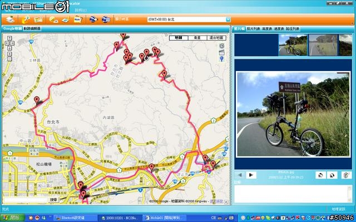Select the Map view button on Google map

tap(179, 38)
